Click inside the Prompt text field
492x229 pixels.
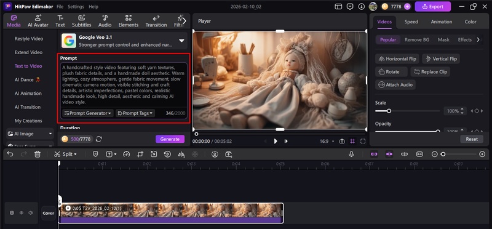pyautogui.click(x=124, y=85)
